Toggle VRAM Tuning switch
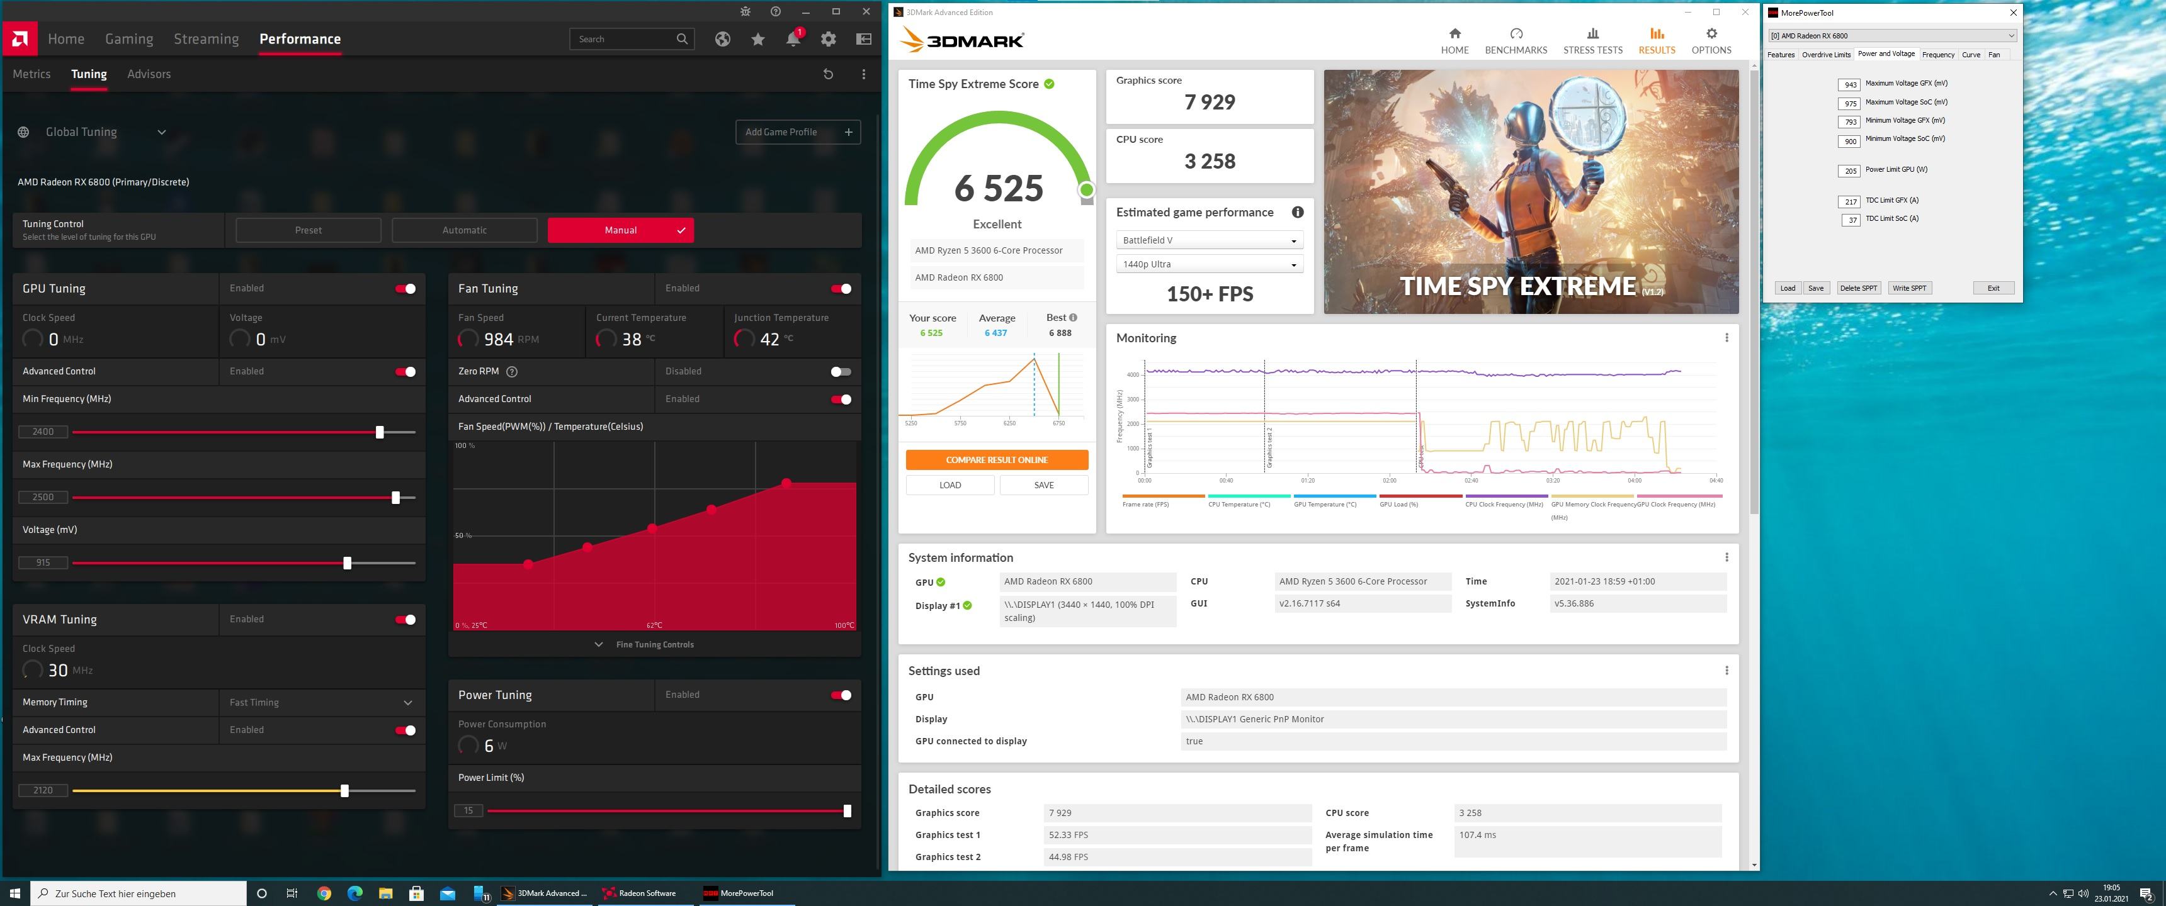The image size is (2166, 906). [x=405, y=620]
